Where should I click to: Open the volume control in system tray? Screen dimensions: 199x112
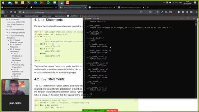(x=176, y=2)
